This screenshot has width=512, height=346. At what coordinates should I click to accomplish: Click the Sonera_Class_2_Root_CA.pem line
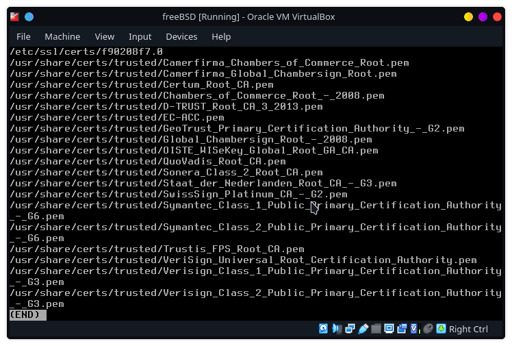(x=166, y=172)
